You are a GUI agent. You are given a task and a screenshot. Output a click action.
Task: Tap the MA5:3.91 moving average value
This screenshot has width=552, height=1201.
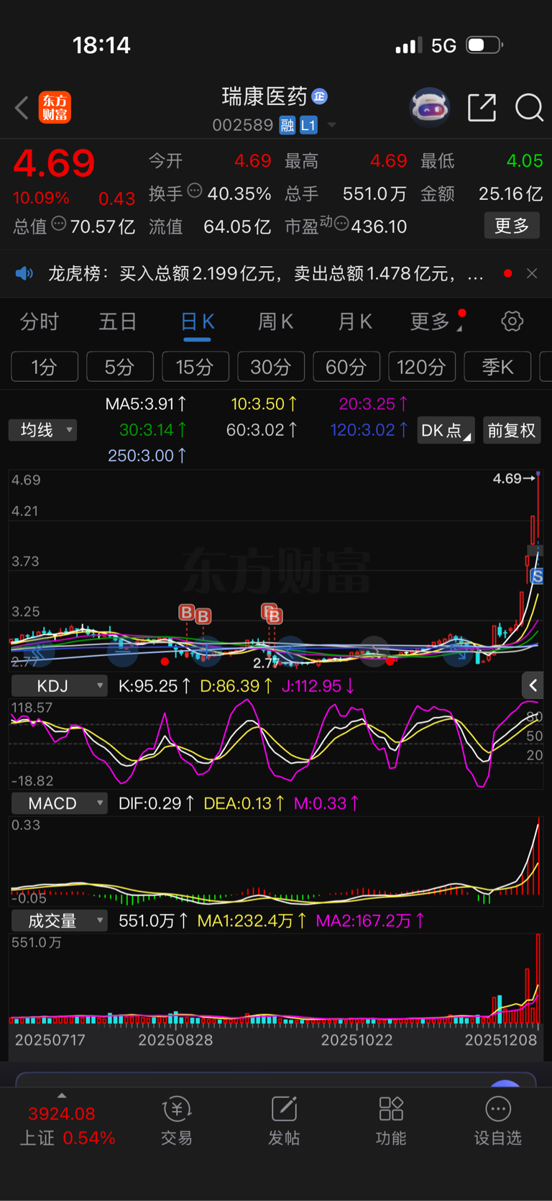tap(146, 403)
